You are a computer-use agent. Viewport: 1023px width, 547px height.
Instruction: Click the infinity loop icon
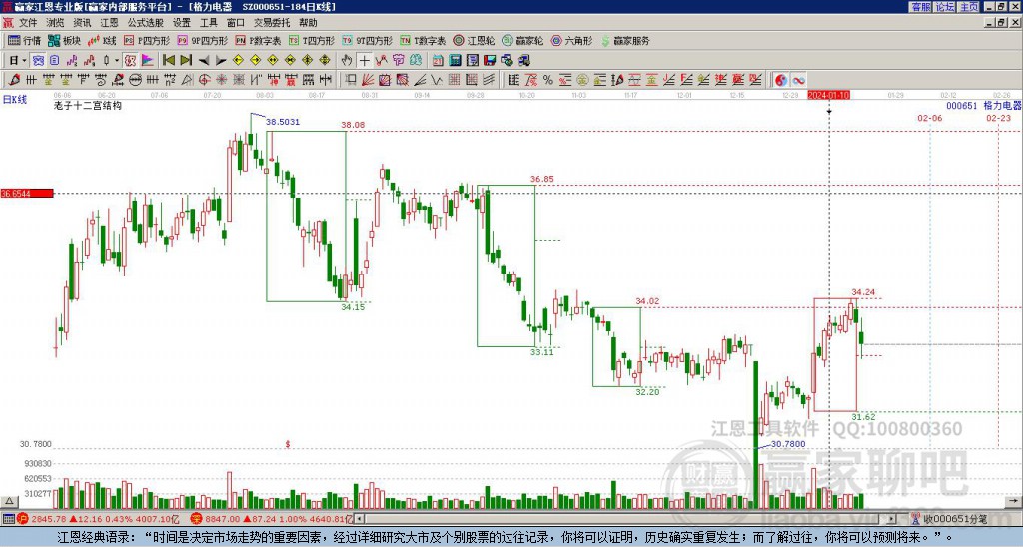pos(798,80)
